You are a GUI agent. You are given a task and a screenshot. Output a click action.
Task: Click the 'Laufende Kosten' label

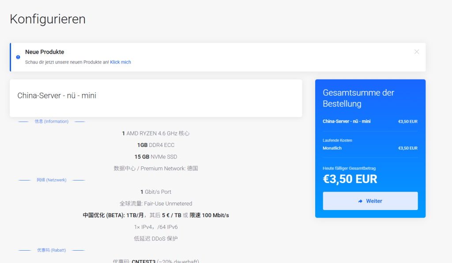point(337,140)
